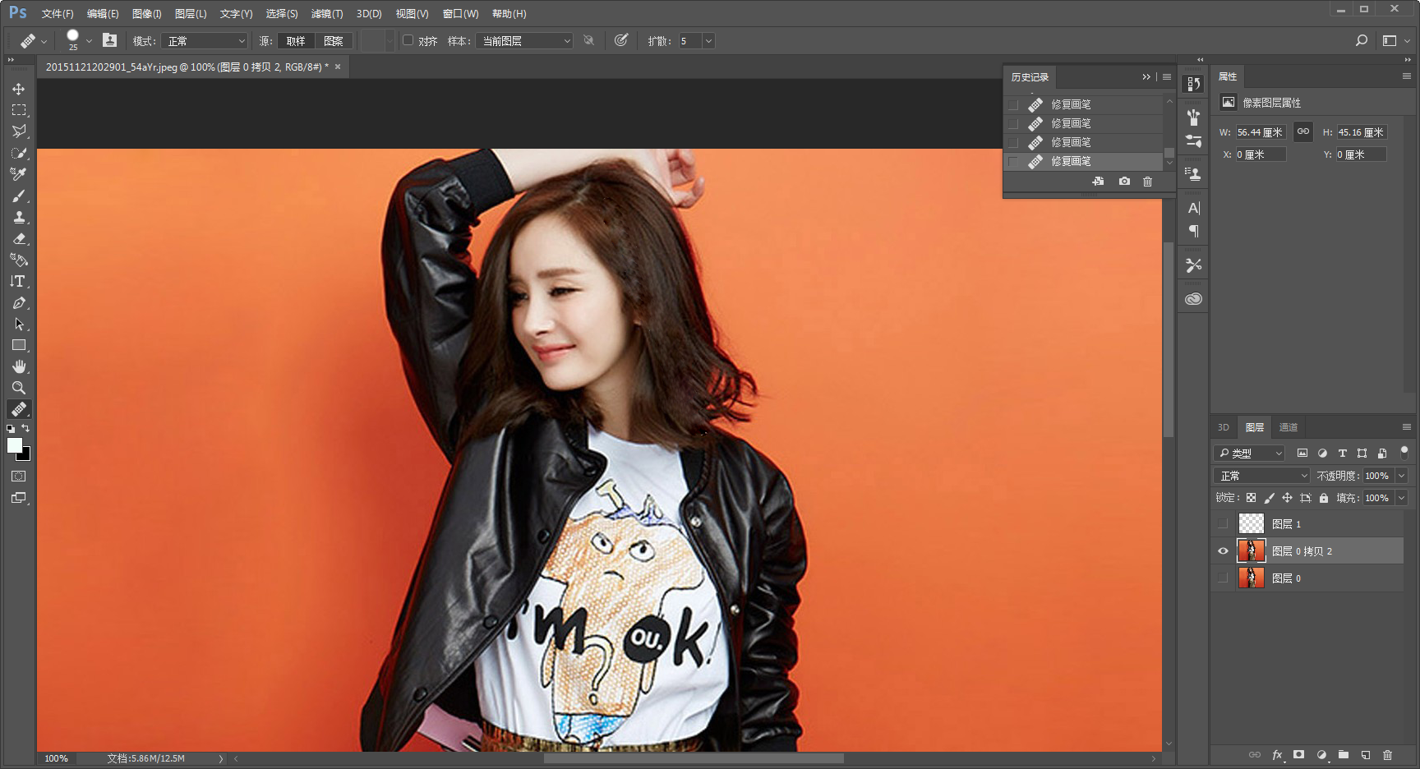Select the Rectangular Marquee tool
This screenshot has height=769, width=1420.
tap(18, 110)
